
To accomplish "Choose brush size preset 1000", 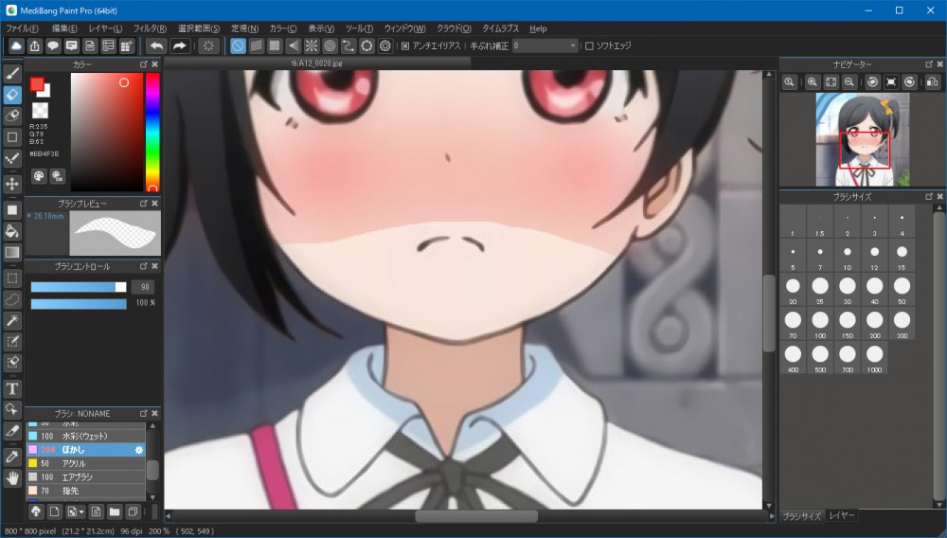I will (x=874, y=359).
